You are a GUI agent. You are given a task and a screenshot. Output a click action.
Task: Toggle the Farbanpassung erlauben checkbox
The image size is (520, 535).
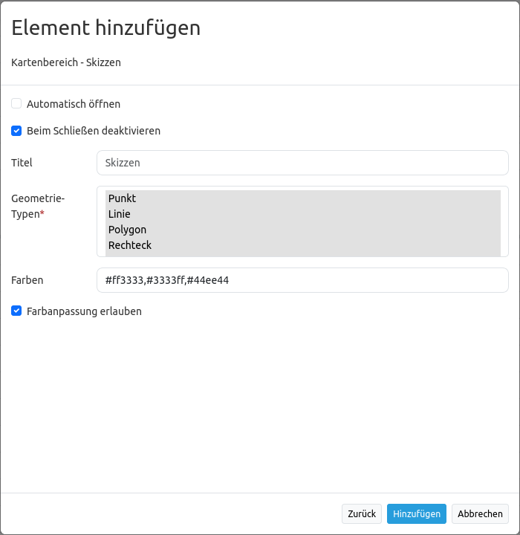click(16, 311)
